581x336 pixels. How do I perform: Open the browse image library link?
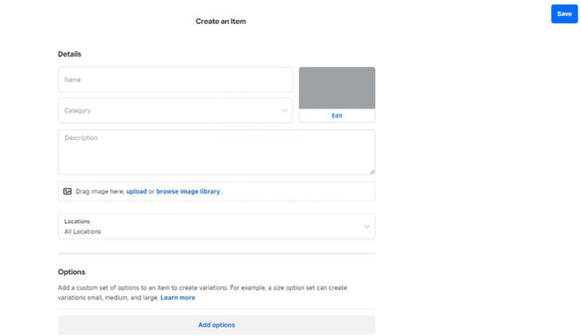click(x=188, y=192)
